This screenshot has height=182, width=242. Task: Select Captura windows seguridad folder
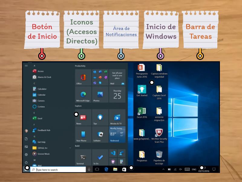tap(159, 71)
